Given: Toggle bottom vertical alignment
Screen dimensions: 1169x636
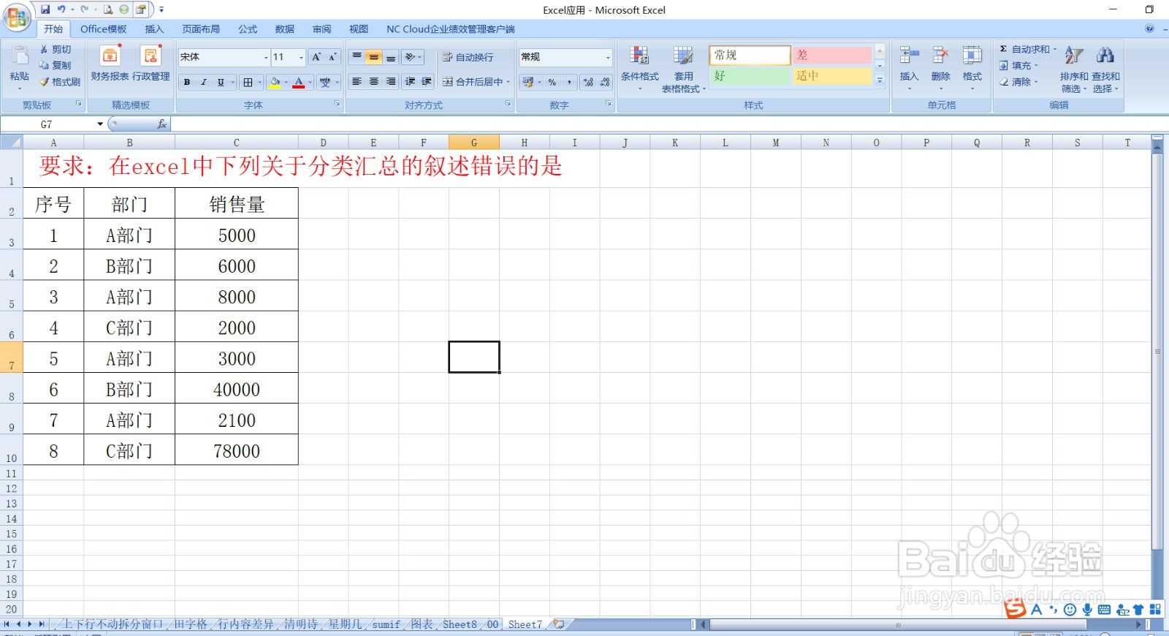Looking at the screenshot, I should click(x=391, y=57).
